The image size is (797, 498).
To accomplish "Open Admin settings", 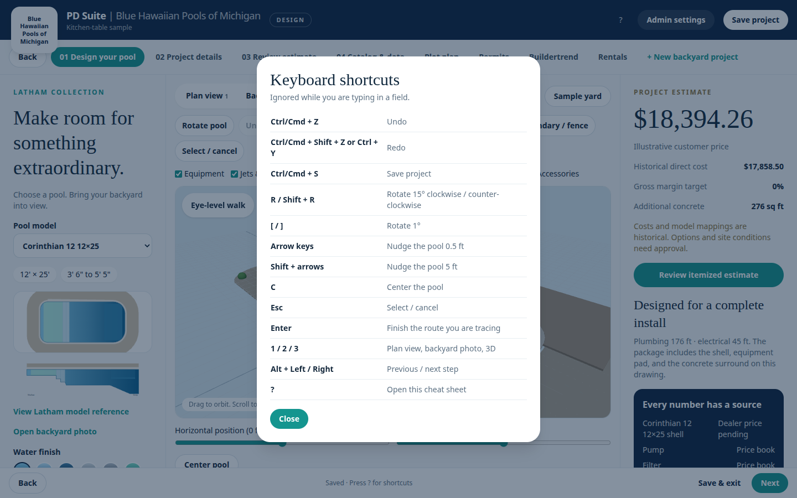I will (676, 20).
